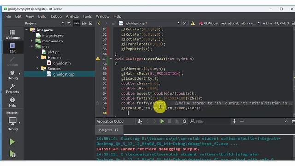Switch to Edit mode

[x=12, y=47]
